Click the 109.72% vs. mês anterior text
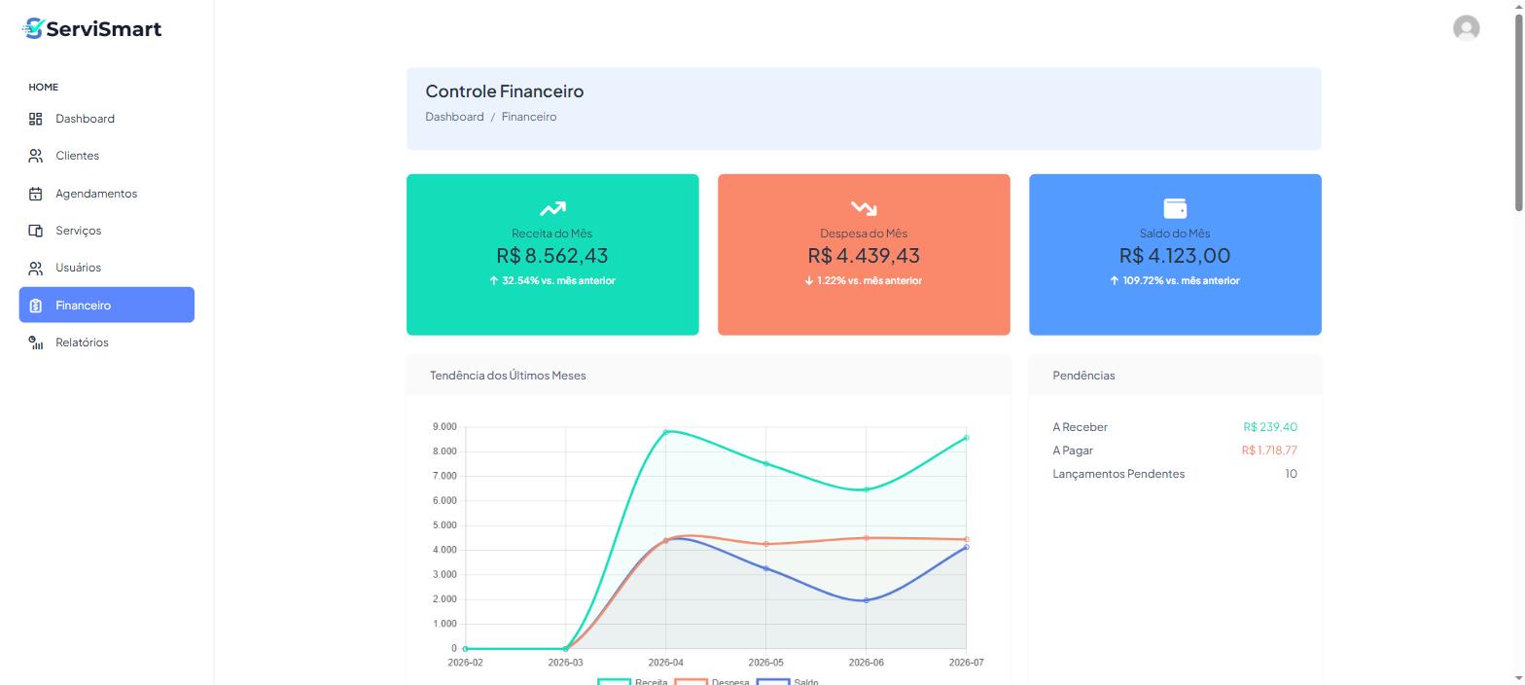The height and width of the screenshot is (685, 1525). [x=1181, y=280]
